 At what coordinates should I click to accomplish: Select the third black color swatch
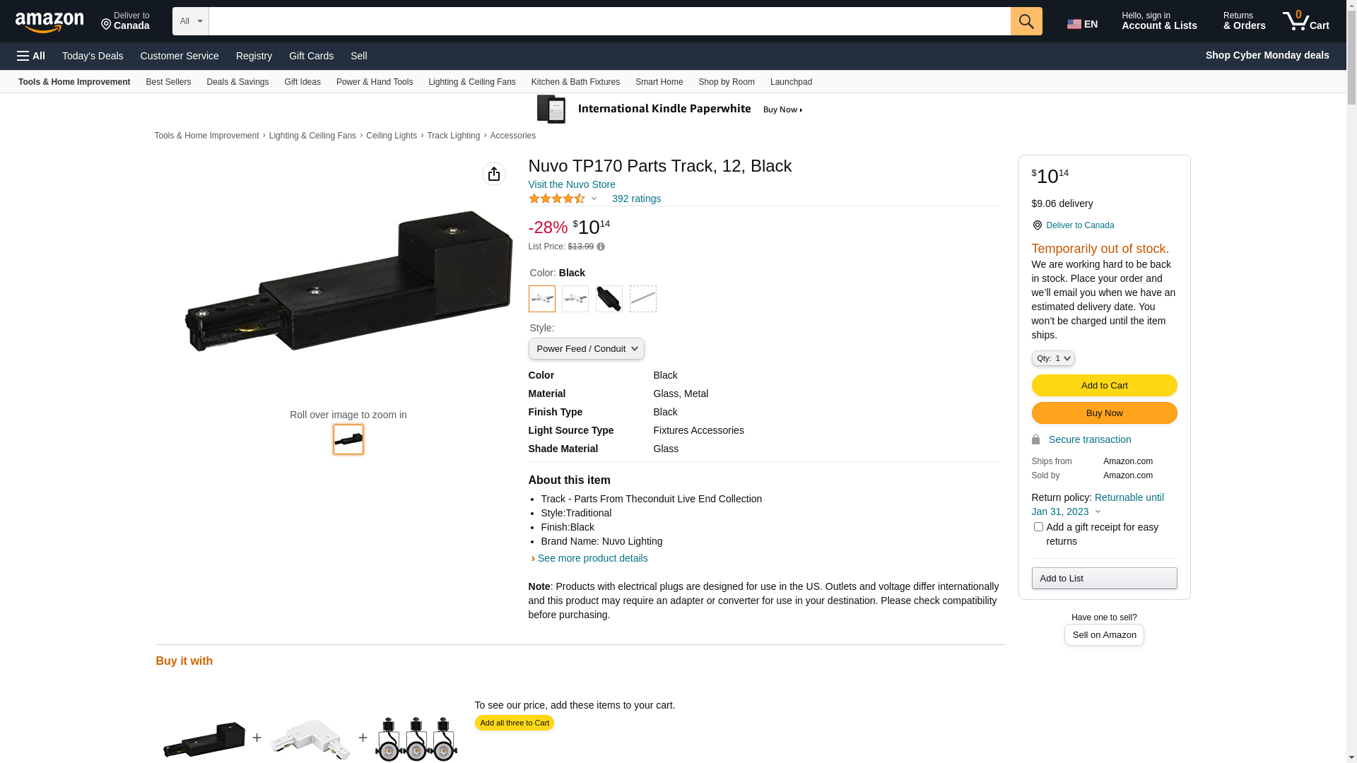pyautogui.click(x=609, y=299)
